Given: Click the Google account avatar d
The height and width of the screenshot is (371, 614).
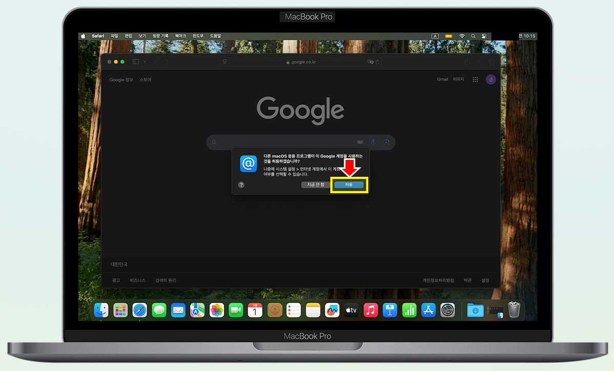Looking at the screenshot, I should click(x=491, y=79).
